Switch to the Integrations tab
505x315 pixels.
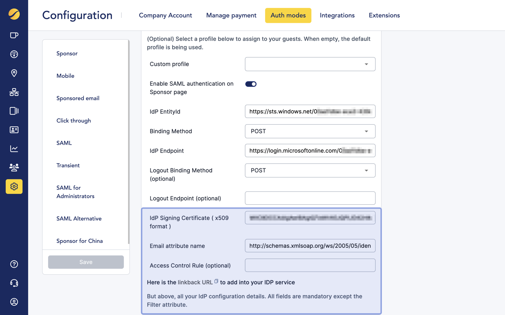(x=337, y=15)
